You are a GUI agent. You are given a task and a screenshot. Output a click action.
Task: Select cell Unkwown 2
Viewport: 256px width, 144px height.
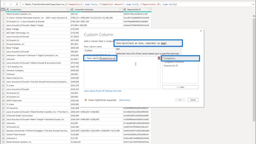coord(38,138)
